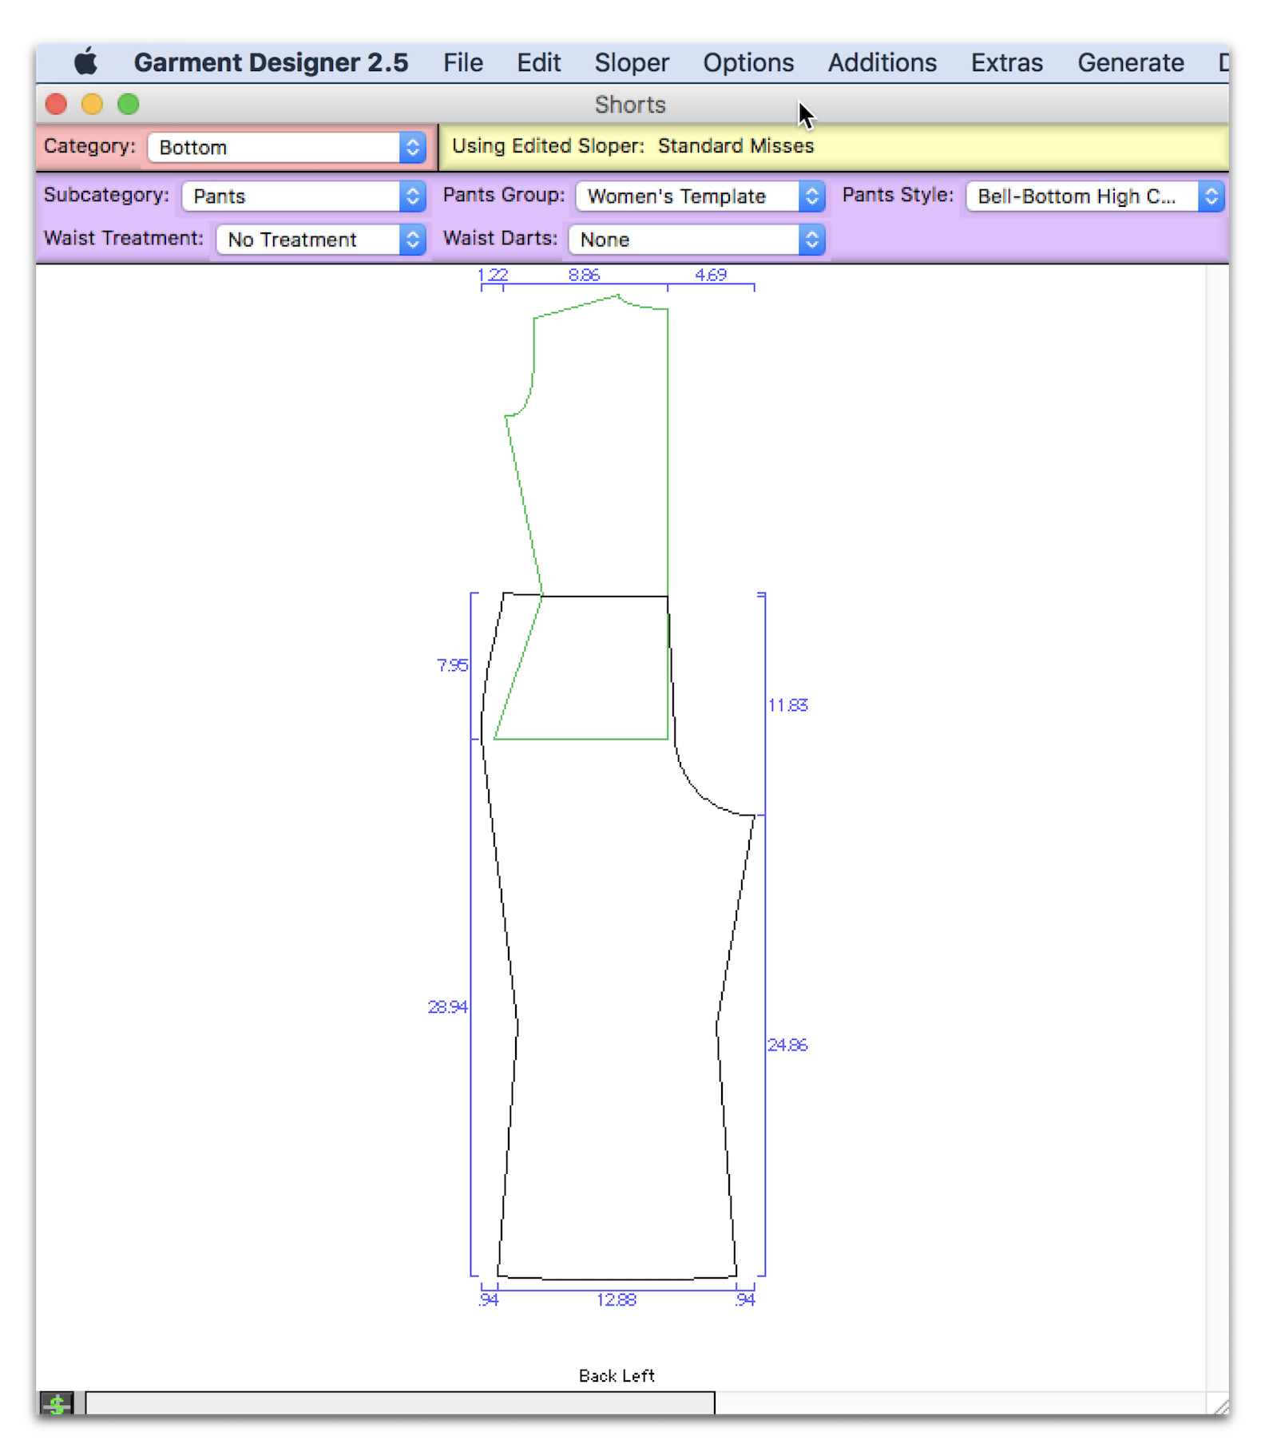Click the 8.86 top width dimension

(x=585, y=275)
